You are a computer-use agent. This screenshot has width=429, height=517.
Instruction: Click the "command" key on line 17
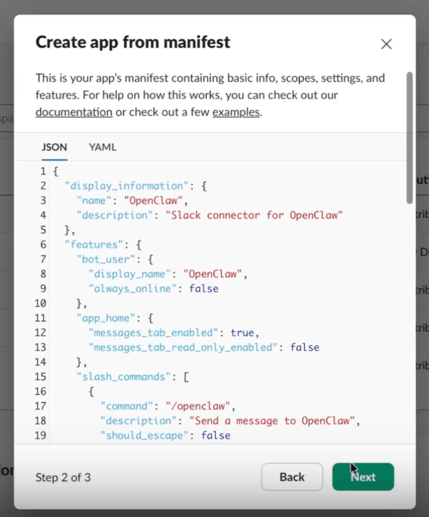pyautogui.click(x=126, y=406)
